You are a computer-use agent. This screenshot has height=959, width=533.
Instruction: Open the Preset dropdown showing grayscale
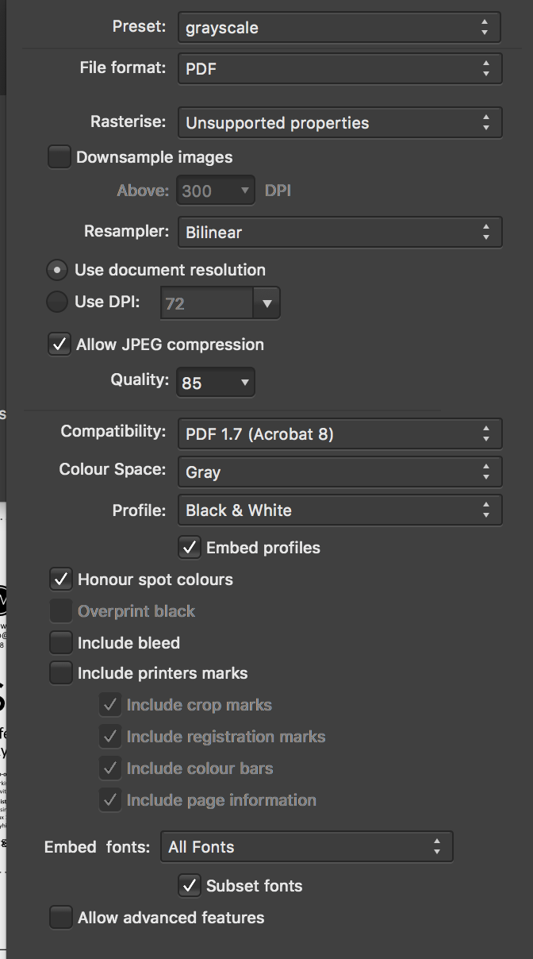click(339, 27)
